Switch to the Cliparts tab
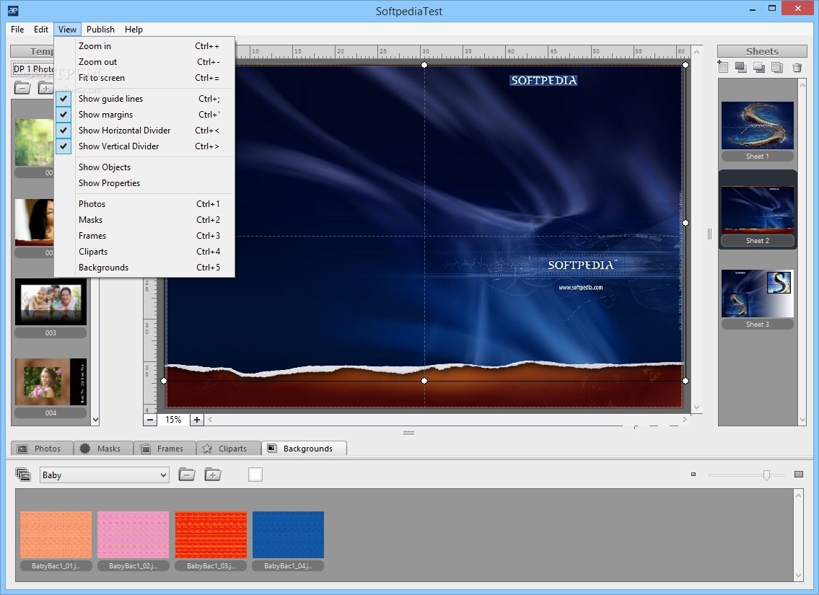 click(x=229, y=449)
